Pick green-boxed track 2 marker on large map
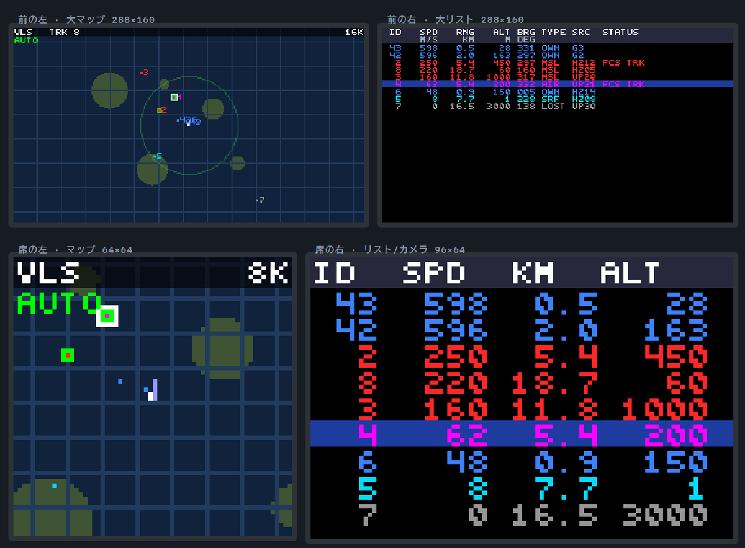745x548 pixels. point(160,110)
